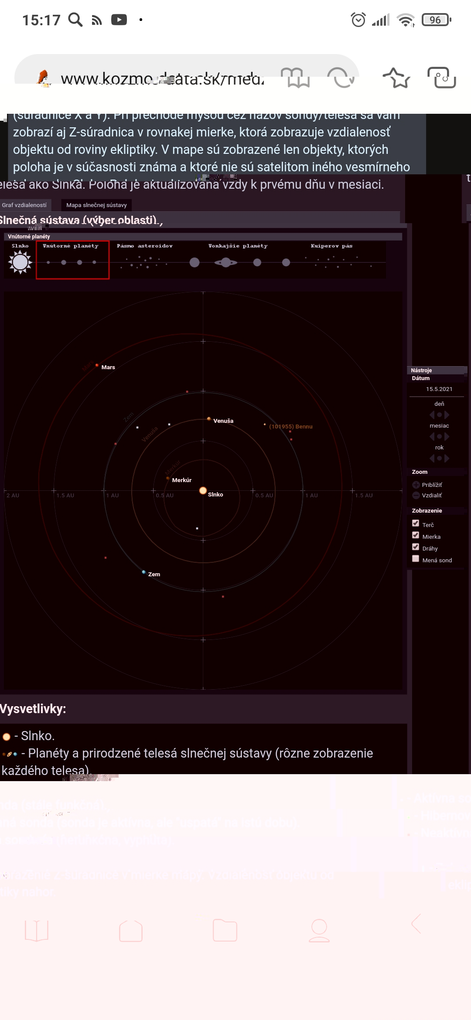Tap the screenshot capture icon in browser bar
471x1020 pixels.
point(441,78)
